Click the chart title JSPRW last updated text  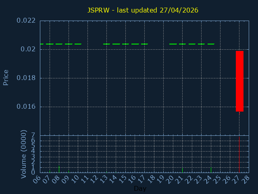coord(143,10)
